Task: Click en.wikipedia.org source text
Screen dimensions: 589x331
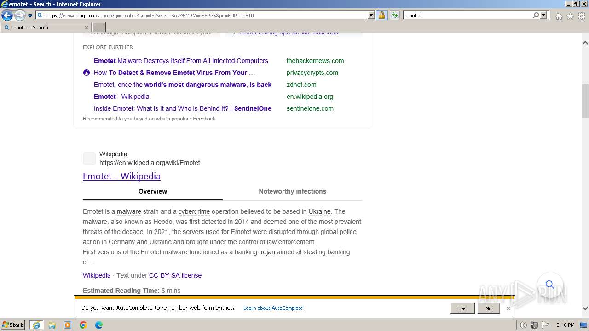Action: 310,97
